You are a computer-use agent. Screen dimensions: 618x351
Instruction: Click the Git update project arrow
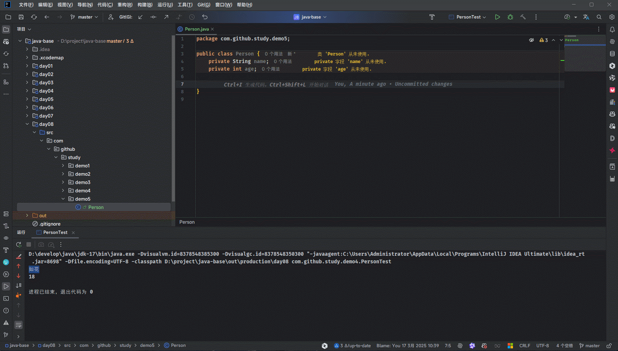click(x=141, y=17)
